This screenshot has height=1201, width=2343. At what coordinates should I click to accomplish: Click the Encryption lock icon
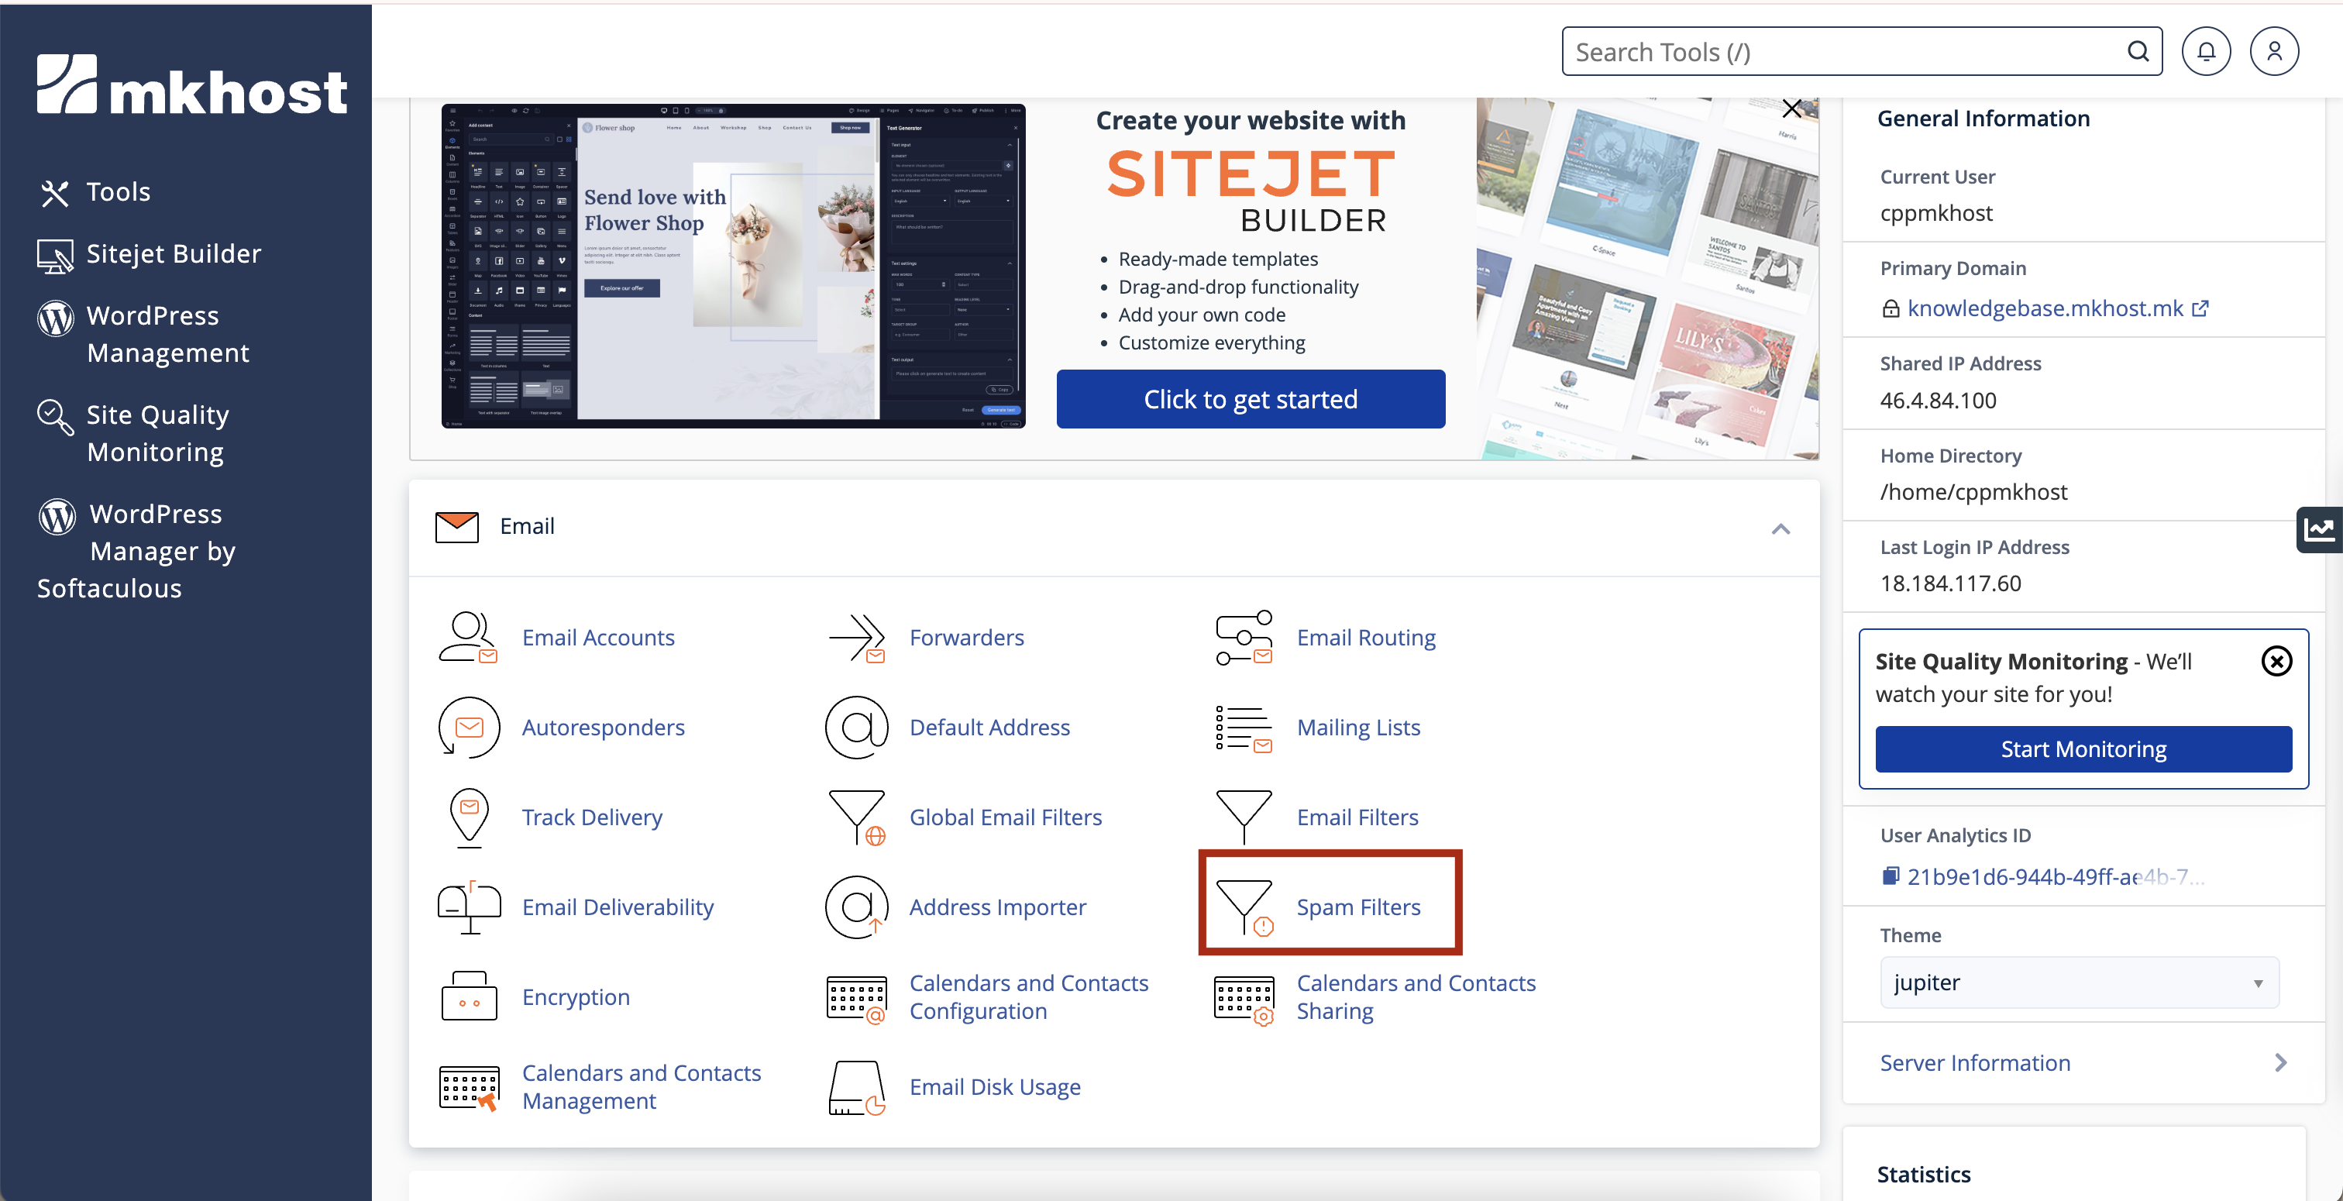(x=469, y=996)
